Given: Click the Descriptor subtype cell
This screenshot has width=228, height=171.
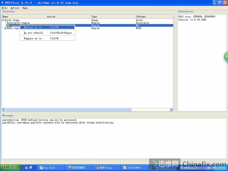Looking at the screenshot, I should point(142,23).
